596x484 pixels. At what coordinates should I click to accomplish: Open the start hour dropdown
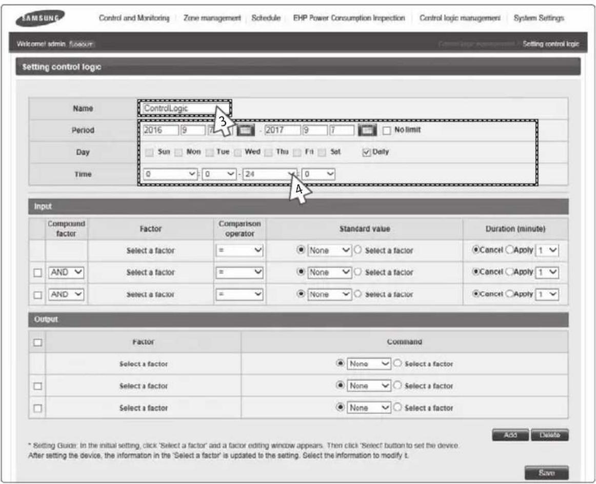point(170,174)
